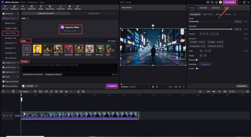
Task: Click the speed gauge icon in timeline toolbar
Action: 46,92
